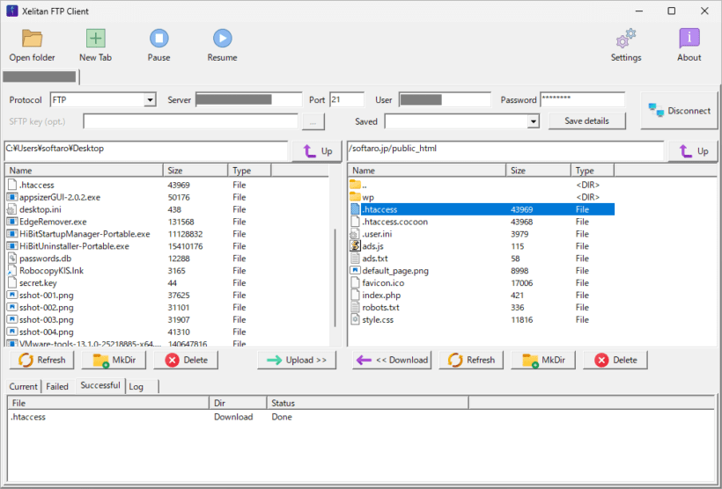Select sshot-001.png image icon
The image size is (722, 489).
[x=12, y=295]
